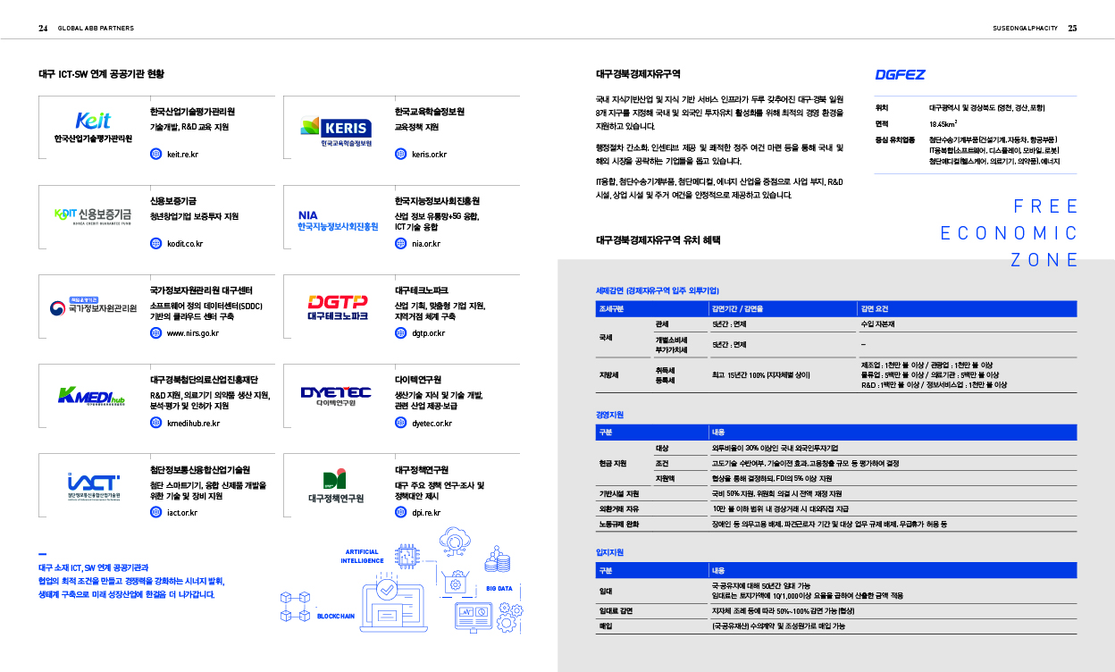The height and width of the screenshot is (672, 1115).
Task: Click the 세제감면 section title
Action: click(657, 291)
